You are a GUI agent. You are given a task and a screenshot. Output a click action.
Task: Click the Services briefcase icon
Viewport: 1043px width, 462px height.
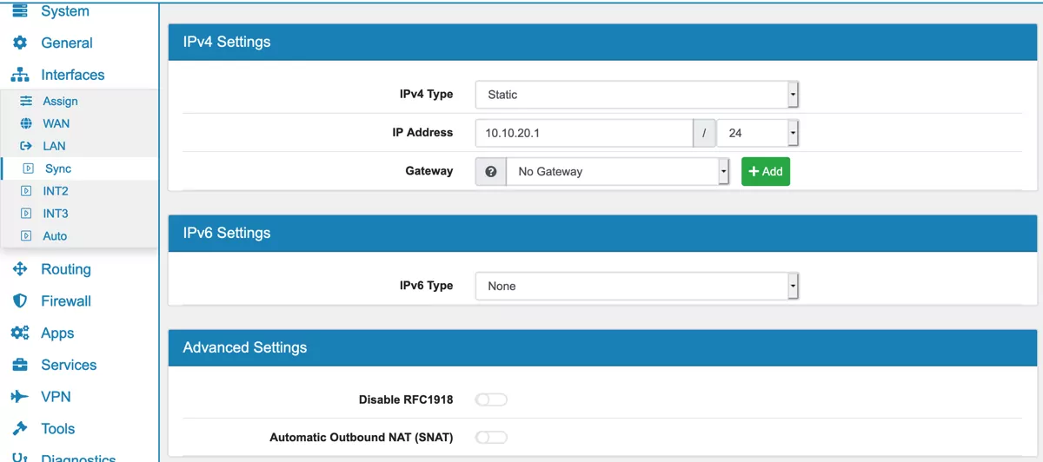[19, 365]
